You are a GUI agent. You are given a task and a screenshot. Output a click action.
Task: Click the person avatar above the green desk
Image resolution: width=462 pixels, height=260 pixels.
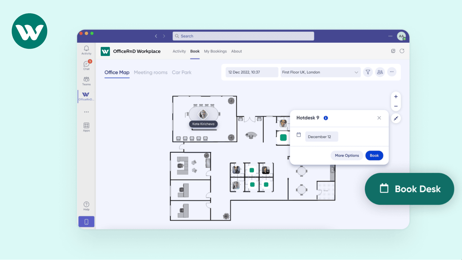tap(283, 124)
